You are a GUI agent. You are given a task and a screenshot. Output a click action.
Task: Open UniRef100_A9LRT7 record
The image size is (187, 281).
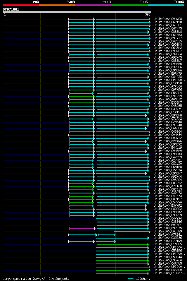(168, 38)
